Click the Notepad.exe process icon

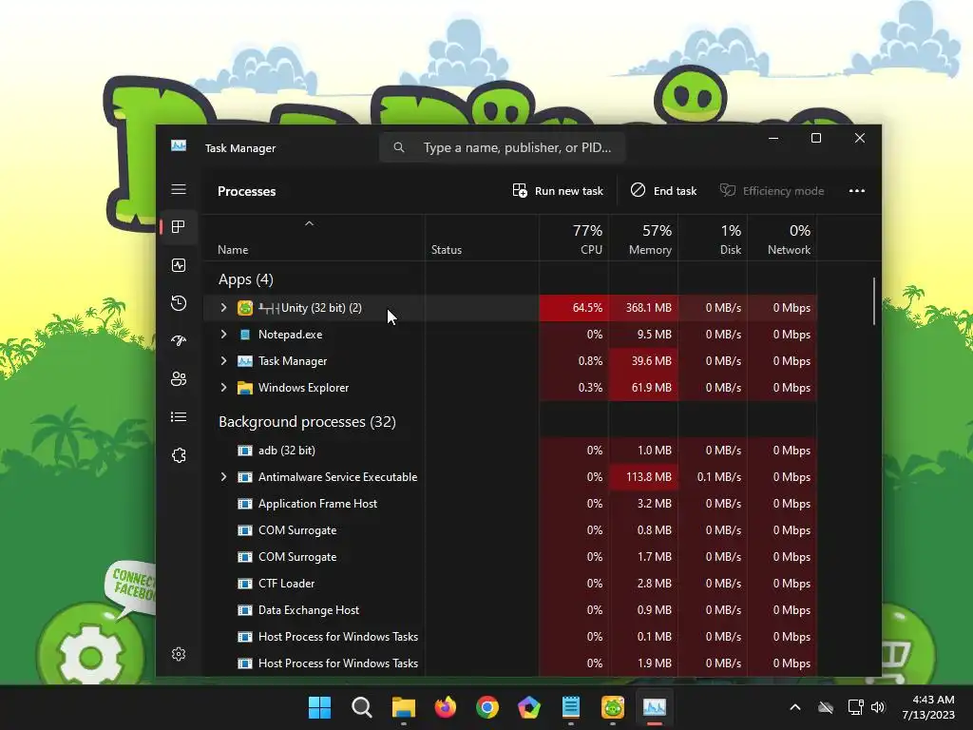click(x=245, y=335)
